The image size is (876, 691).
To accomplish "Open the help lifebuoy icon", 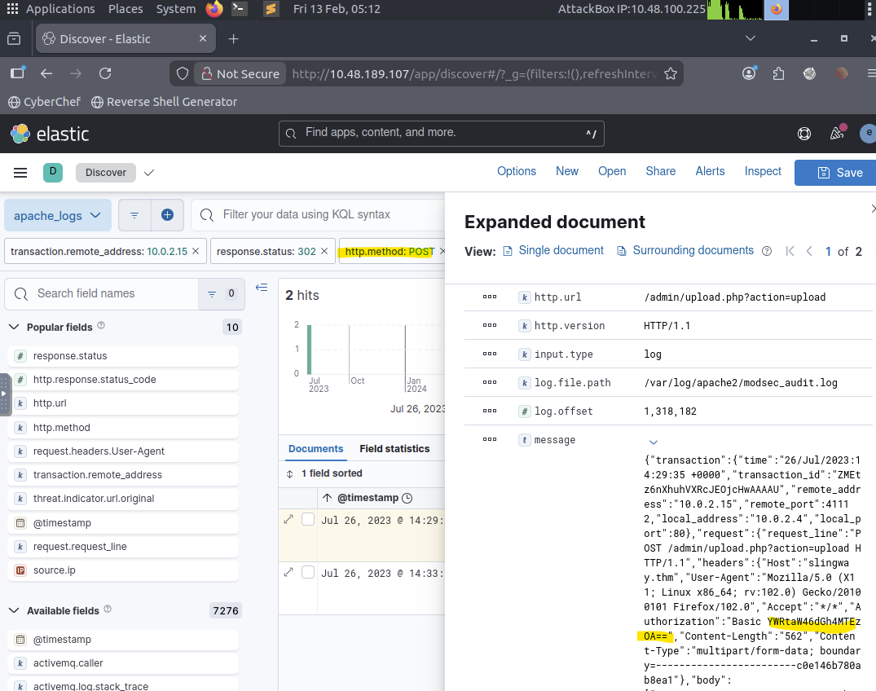I will 804,134.
